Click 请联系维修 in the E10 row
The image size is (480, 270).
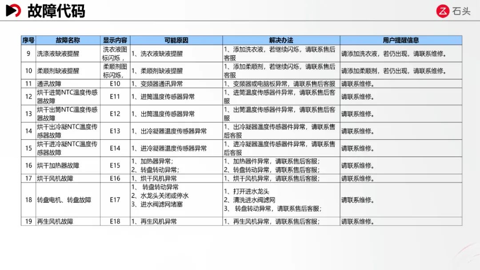(357, 84)
